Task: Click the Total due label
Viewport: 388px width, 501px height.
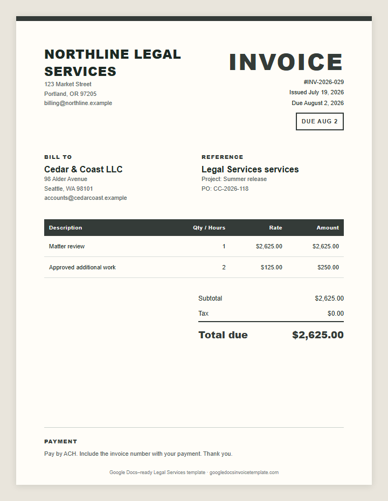Action: [x=223, y=335]
